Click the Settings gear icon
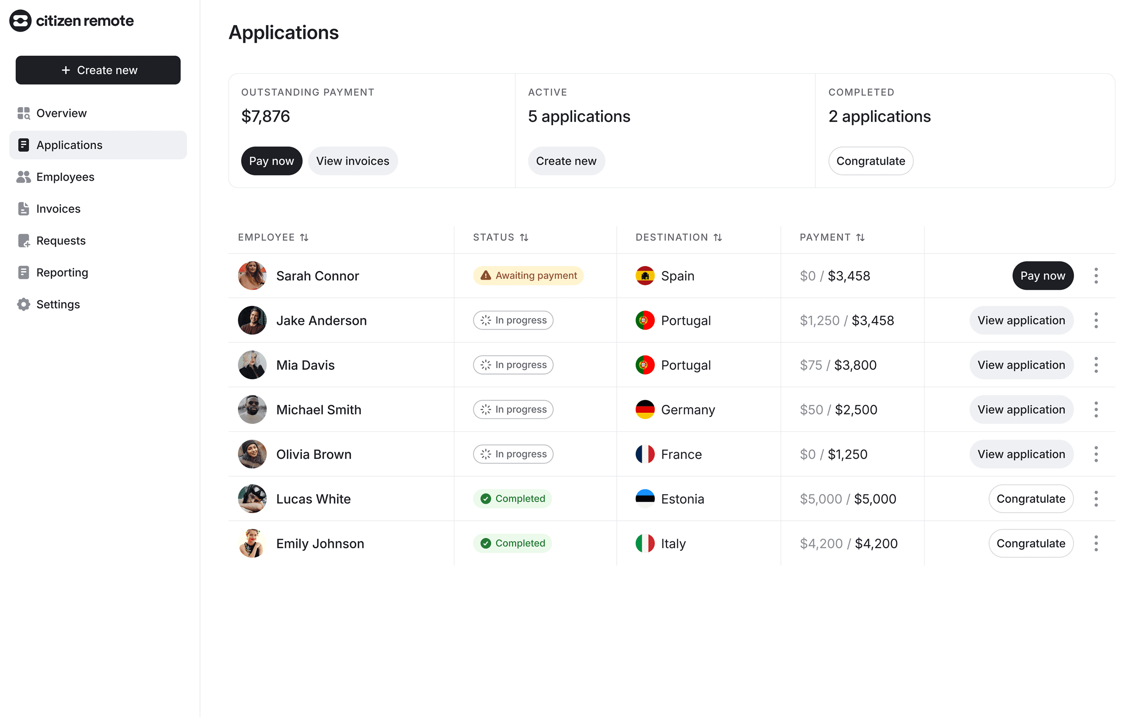The width and height of the screenshot is (1147, 717). [x=23, y=304]
